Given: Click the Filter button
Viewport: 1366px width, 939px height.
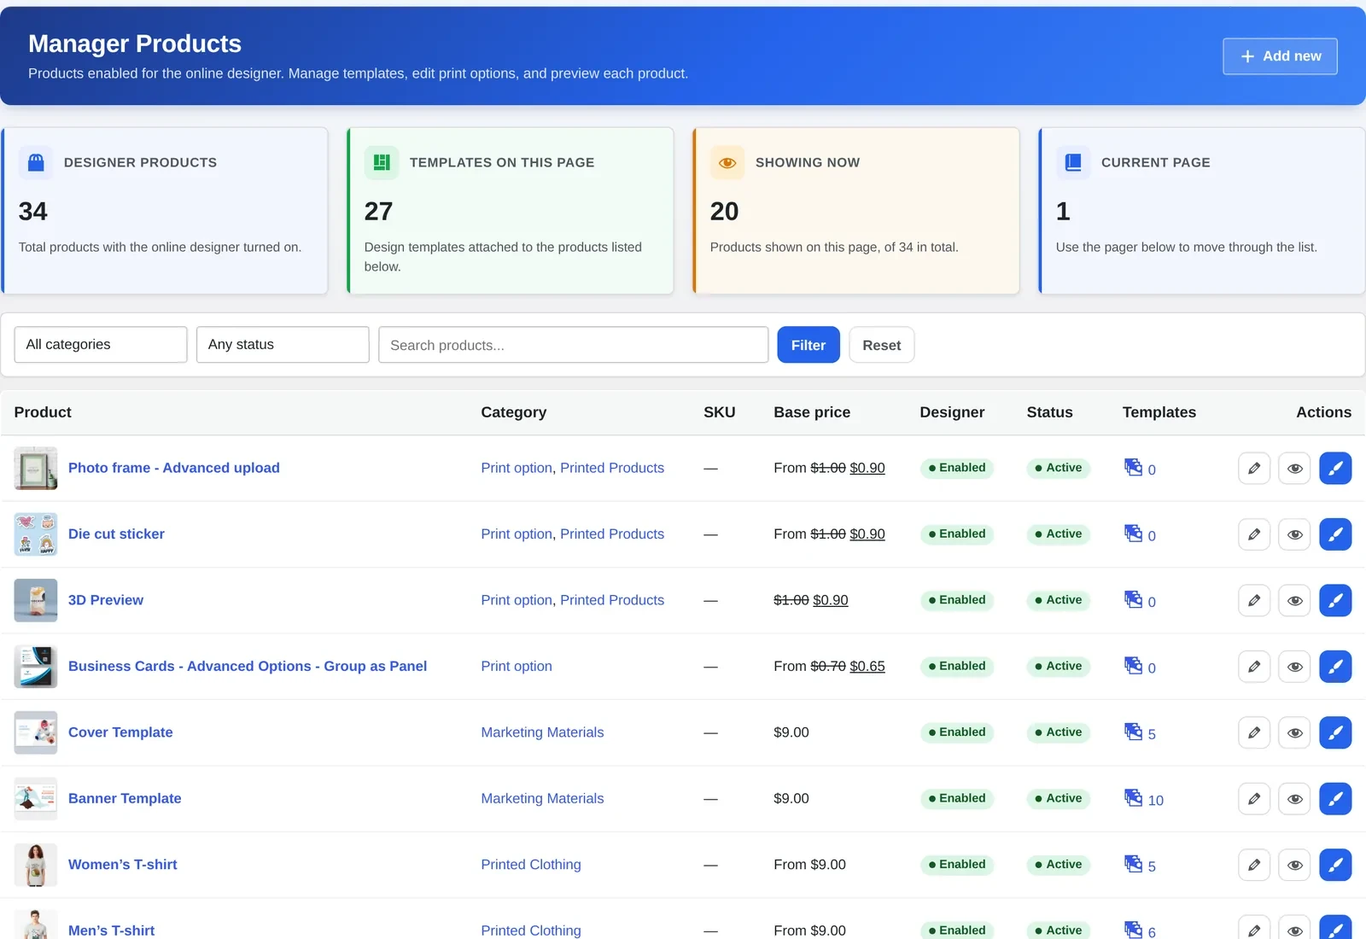Looking at the screenshot, I should click(809, 345).
